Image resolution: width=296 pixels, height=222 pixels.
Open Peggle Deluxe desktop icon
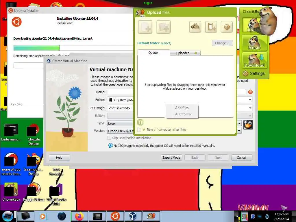(34, 192)
